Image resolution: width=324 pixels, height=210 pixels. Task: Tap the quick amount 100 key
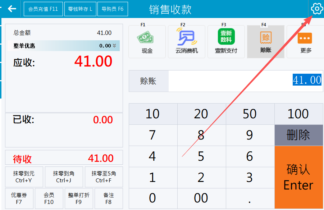(298, 114)
